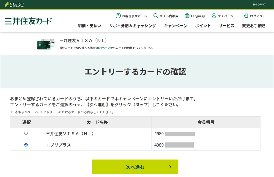274x177 pixels.
Task: Click ログアウト text link
Action: point(258,16)
